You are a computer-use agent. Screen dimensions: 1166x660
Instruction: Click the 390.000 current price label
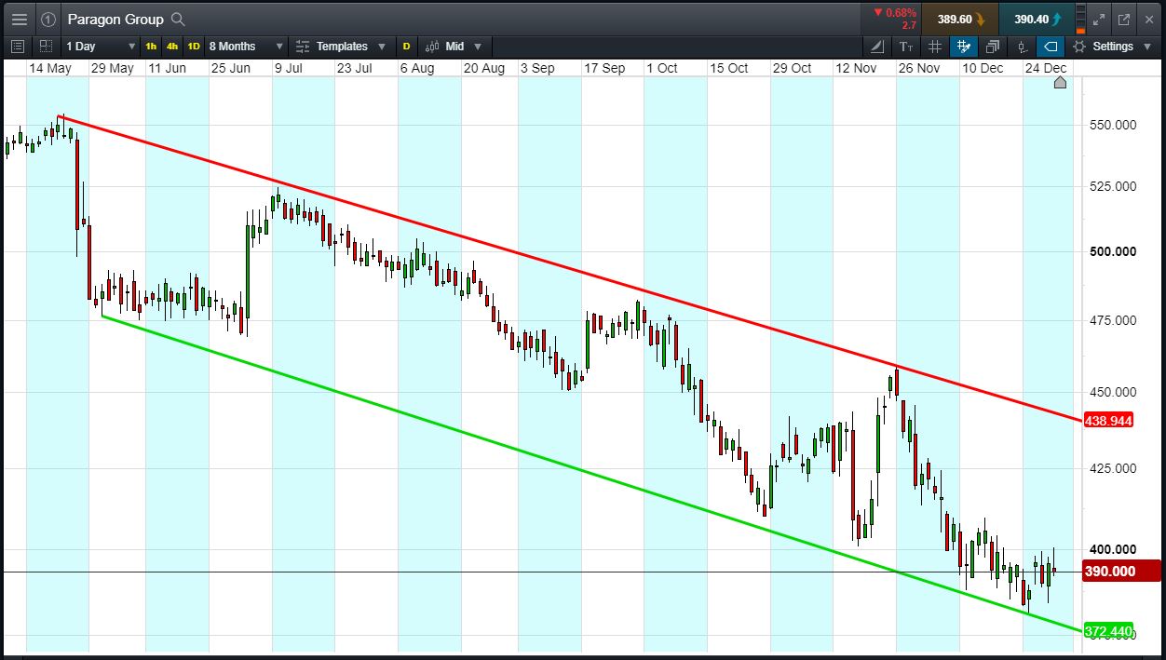point(1121,571)
